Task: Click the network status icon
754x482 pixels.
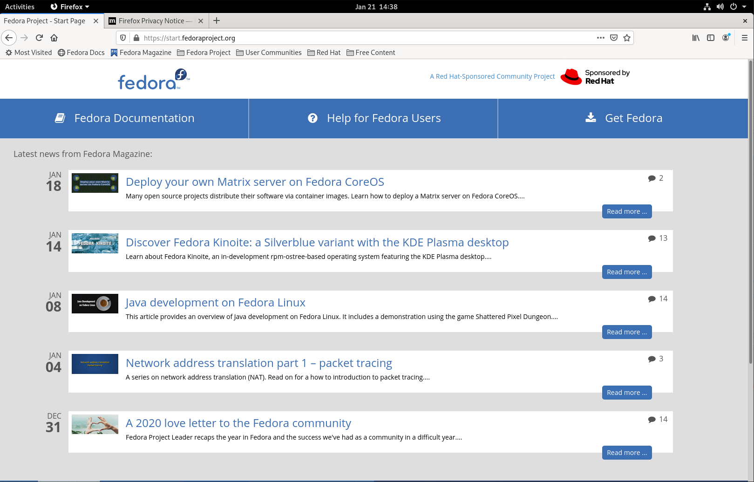Action: [x=707, y=7]
